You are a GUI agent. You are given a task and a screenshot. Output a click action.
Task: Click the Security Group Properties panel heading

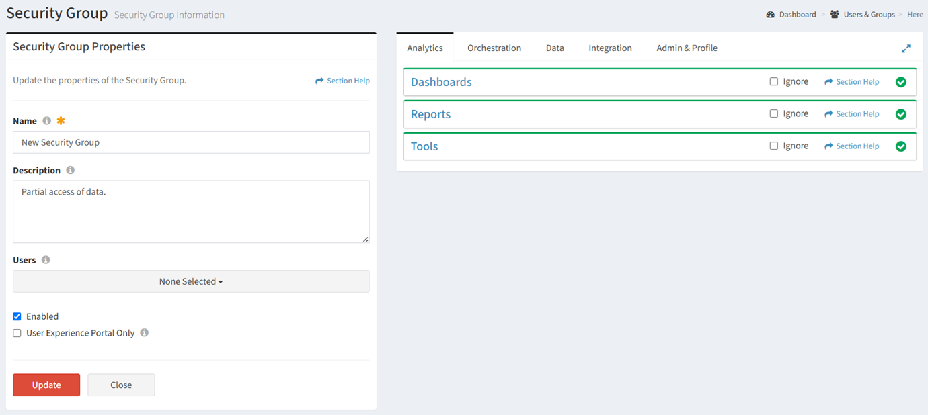[79, 47]
